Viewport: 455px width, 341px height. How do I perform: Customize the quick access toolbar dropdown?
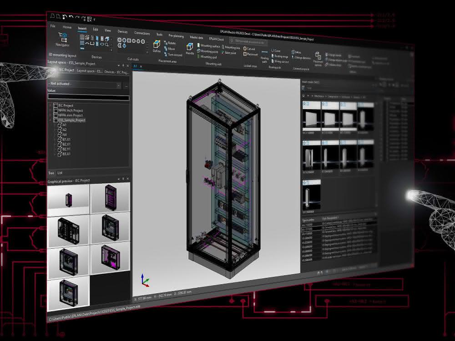click(94, 20)
